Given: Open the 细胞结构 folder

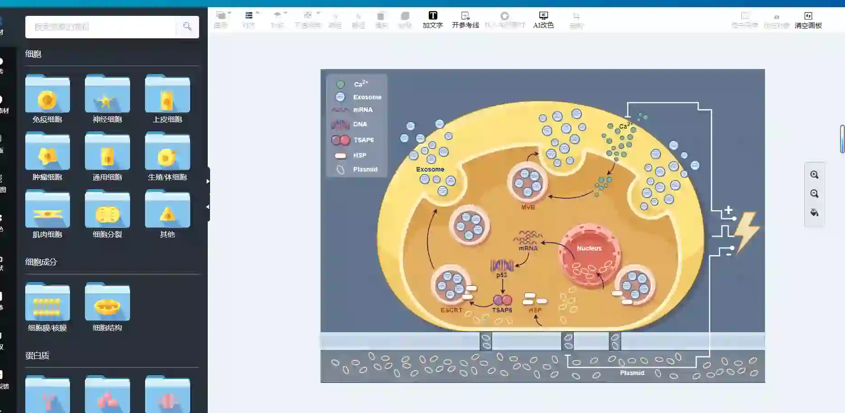Looking at the screenshot, I should (x=107, y=307).
